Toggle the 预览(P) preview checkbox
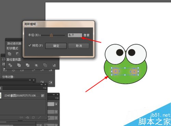Screen dimensions: 171x126 tap(30, 46)
